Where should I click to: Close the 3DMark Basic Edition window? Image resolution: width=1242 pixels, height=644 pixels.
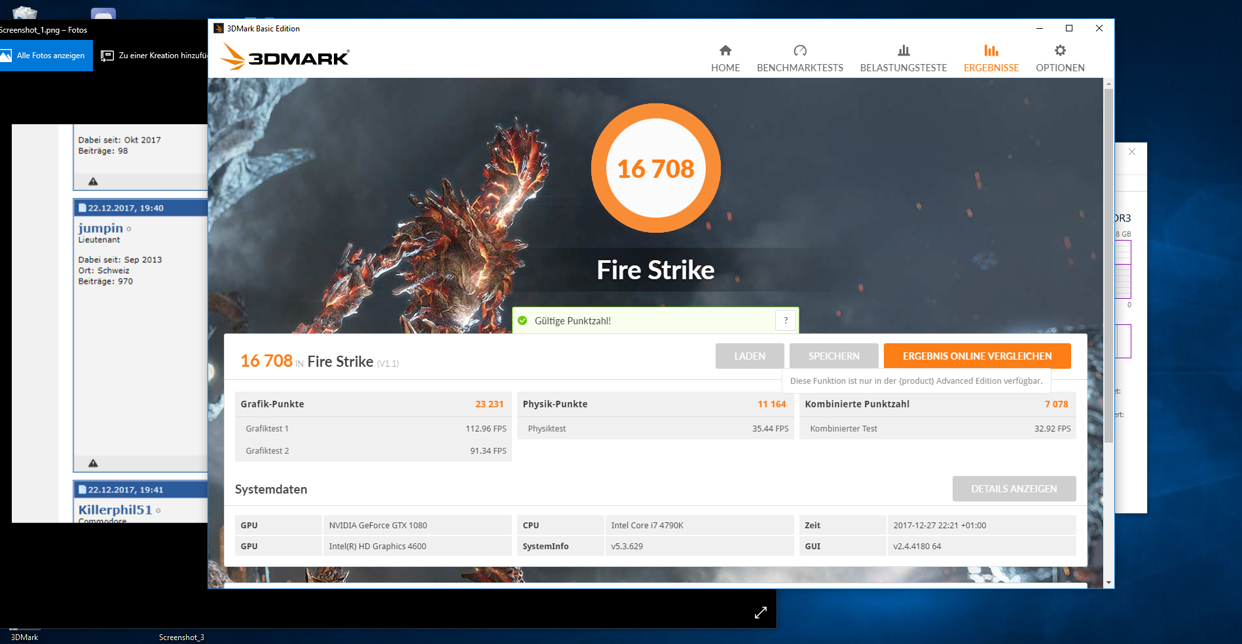[x=1099, y=28]
